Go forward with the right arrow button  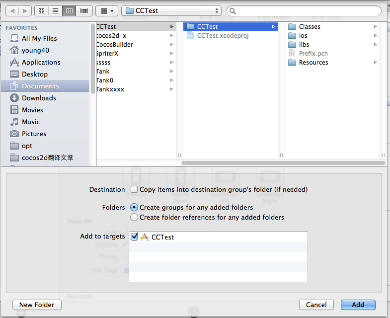click(25, 11)
